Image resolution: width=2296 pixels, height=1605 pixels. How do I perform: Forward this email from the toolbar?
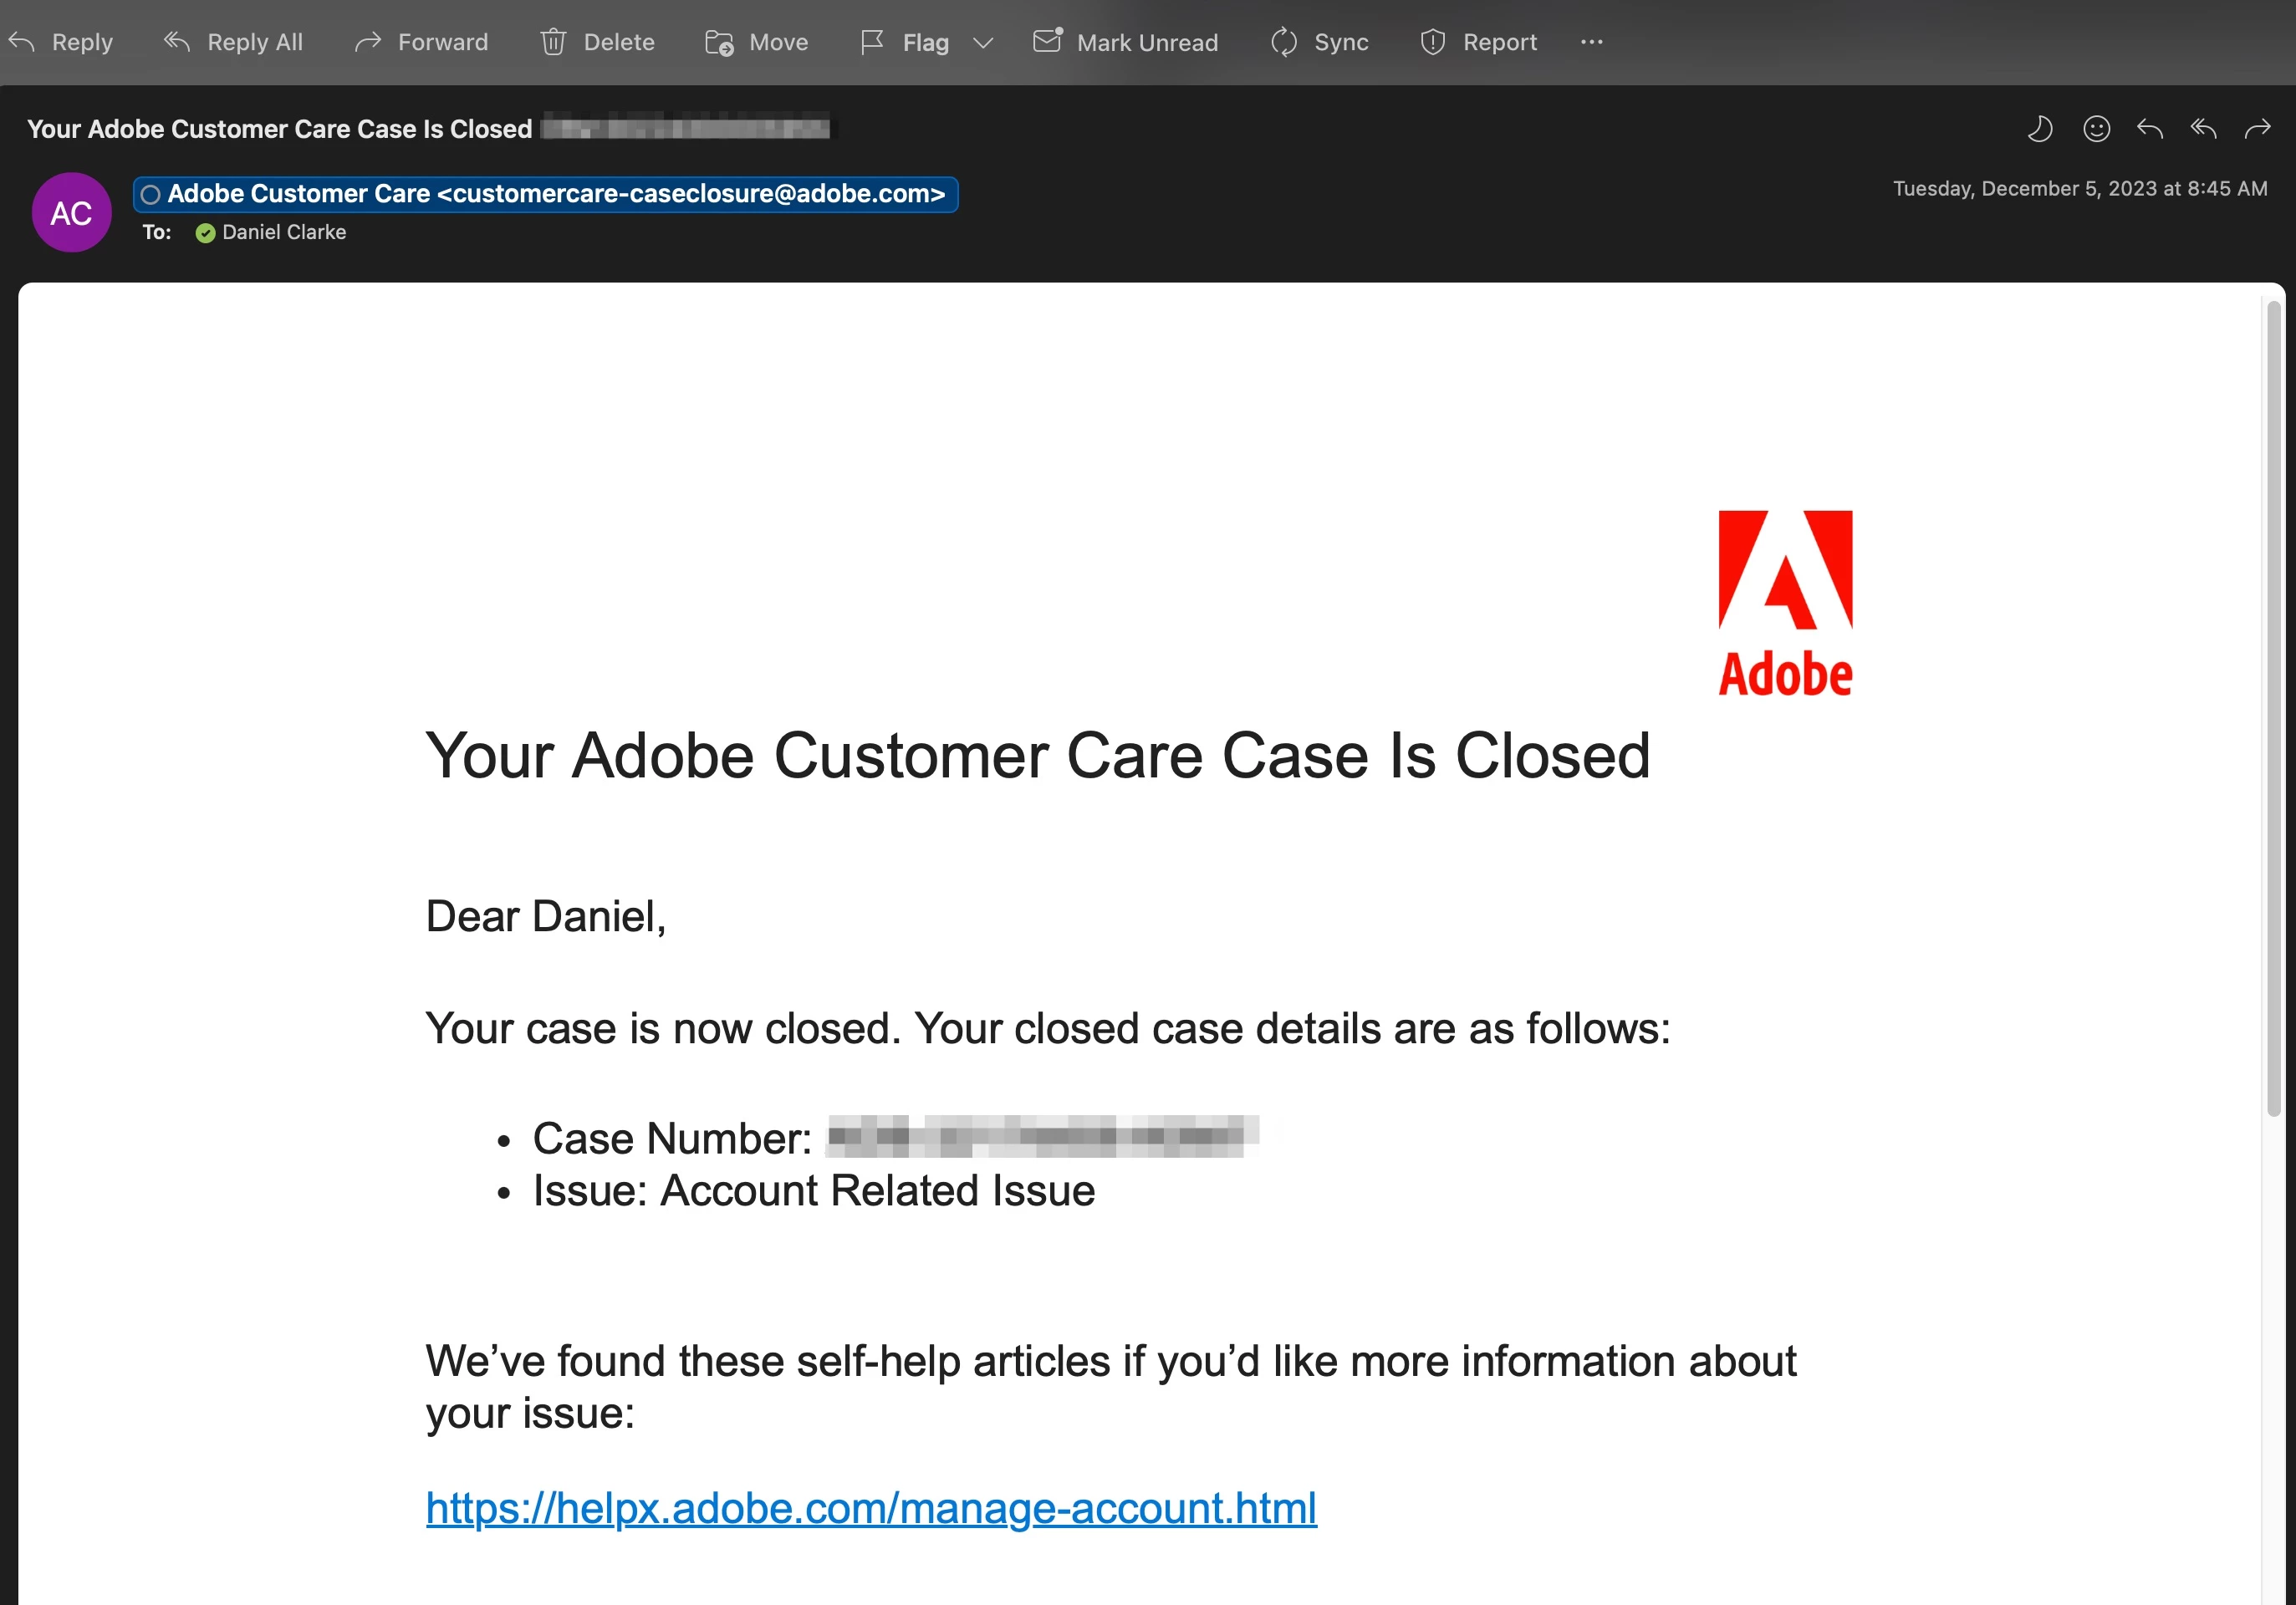[x=421, y=42]
